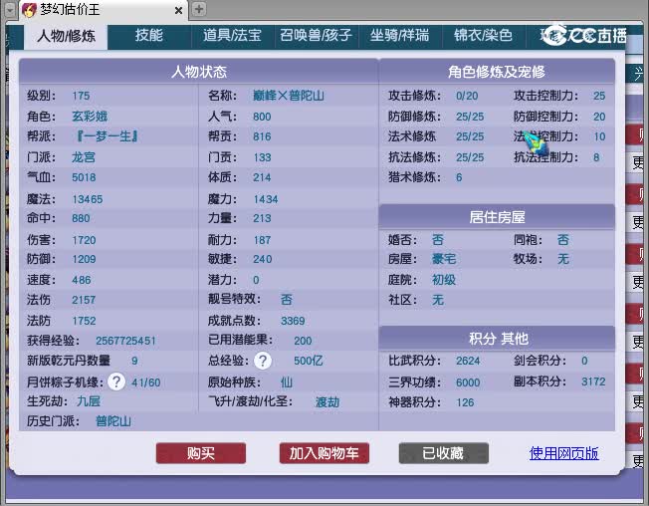Click the 房屋 value 豪宅
Screen dimensions: 649x506
(444, 259)
